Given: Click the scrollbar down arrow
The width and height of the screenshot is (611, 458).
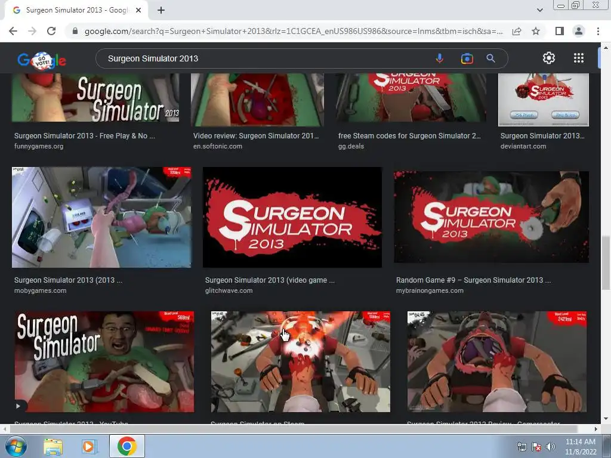Looking at the screenshot, I should 606,419.
